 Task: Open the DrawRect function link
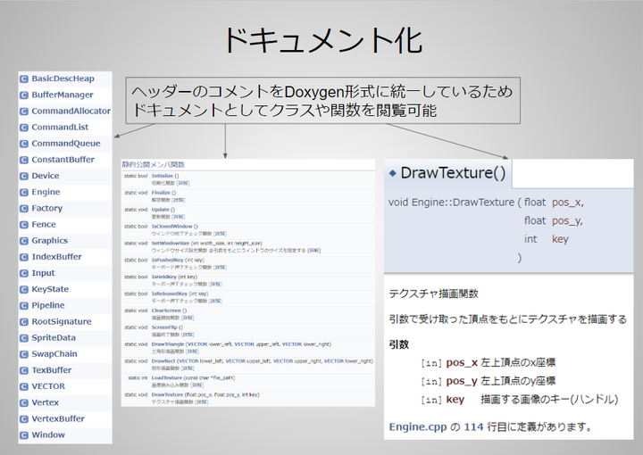point(163,360)
